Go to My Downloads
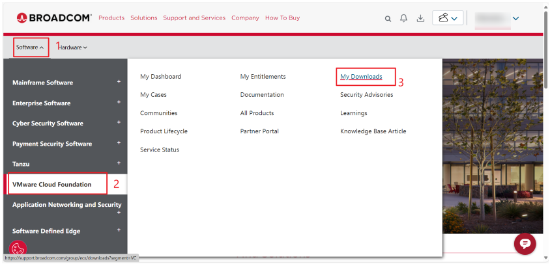550x264 pixels. point(361,77)
